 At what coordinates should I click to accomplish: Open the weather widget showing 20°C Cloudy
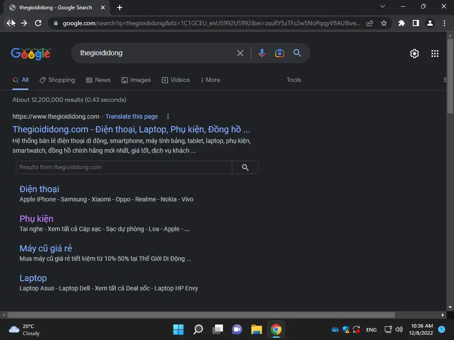click(x=24, y=329)
